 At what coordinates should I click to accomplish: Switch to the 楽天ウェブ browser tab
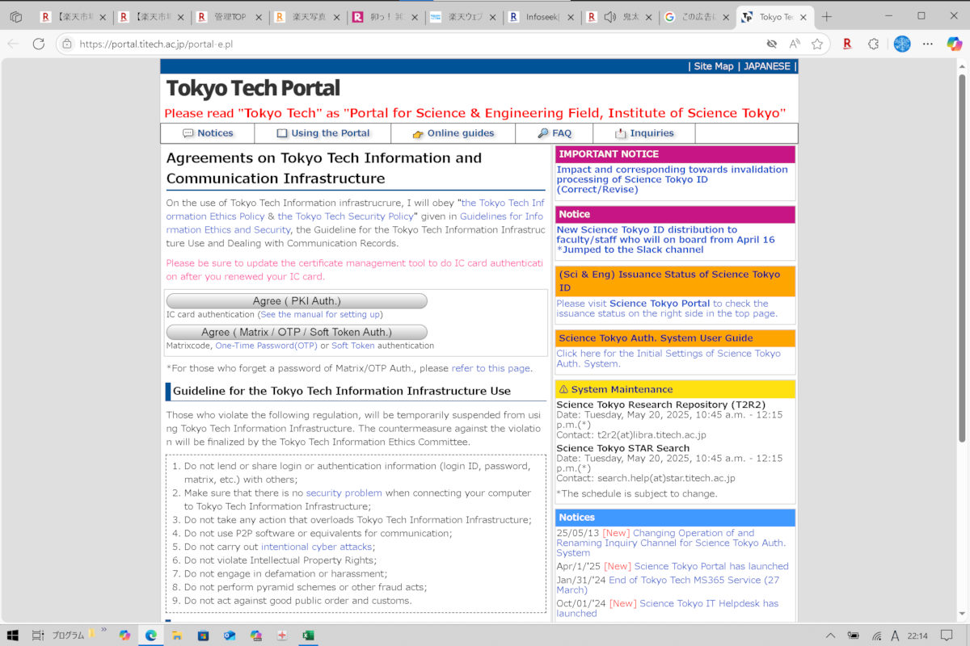(x=464, y=17)
